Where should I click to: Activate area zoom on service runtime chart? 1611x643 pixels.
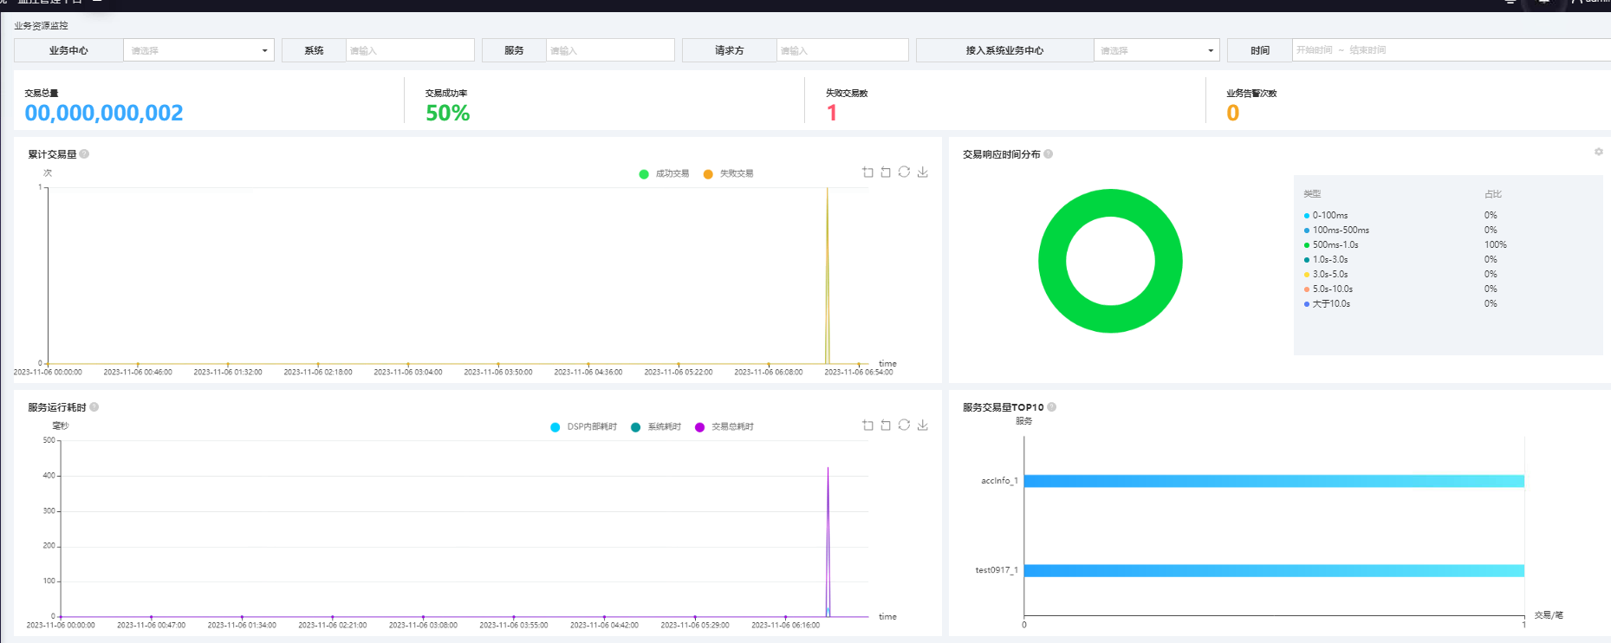(867, 425)
